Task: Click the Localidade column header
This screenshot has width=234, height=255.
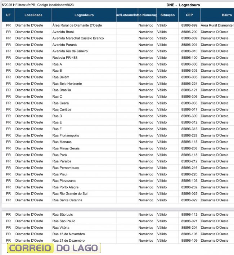Action: (33, 15)
